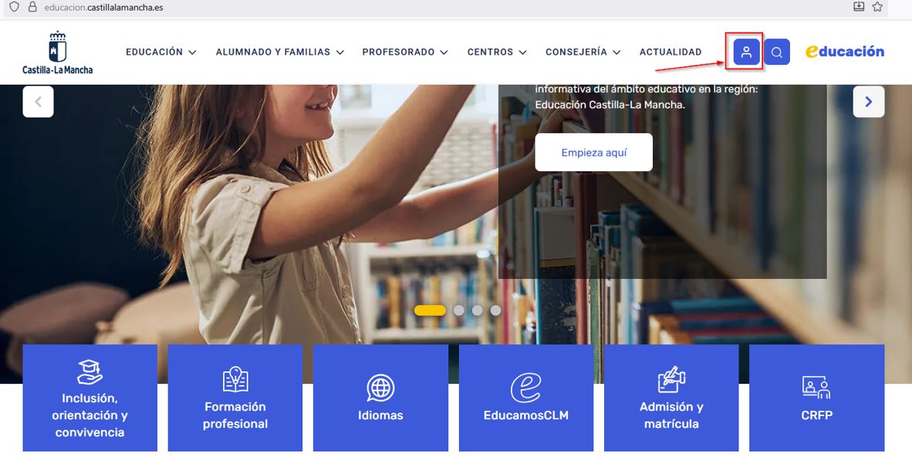The width and height of the screenshot is (912, 470).
Task: Go to next carousel slide arrow
Action: click(868, 102)
